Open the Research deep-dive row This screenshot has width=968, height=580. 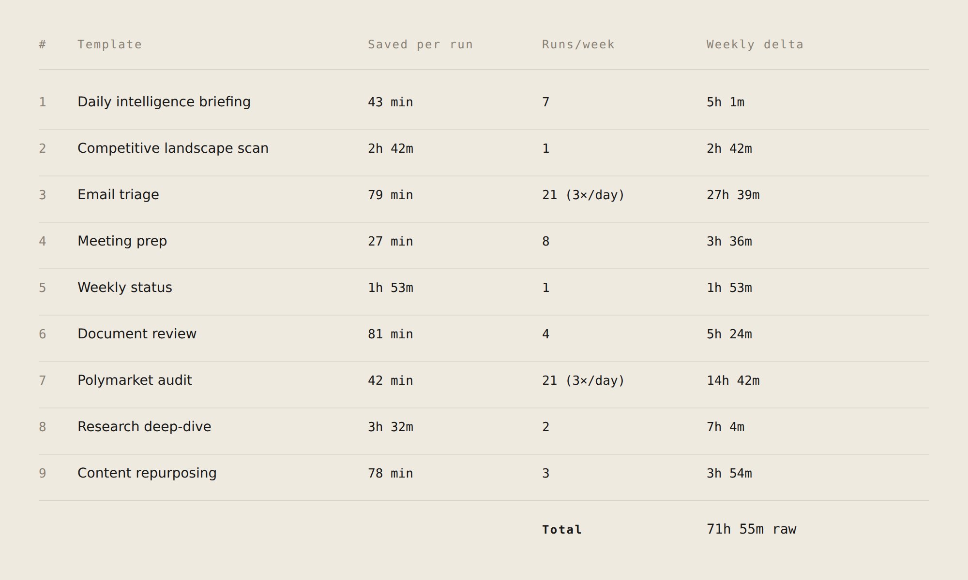484,427
